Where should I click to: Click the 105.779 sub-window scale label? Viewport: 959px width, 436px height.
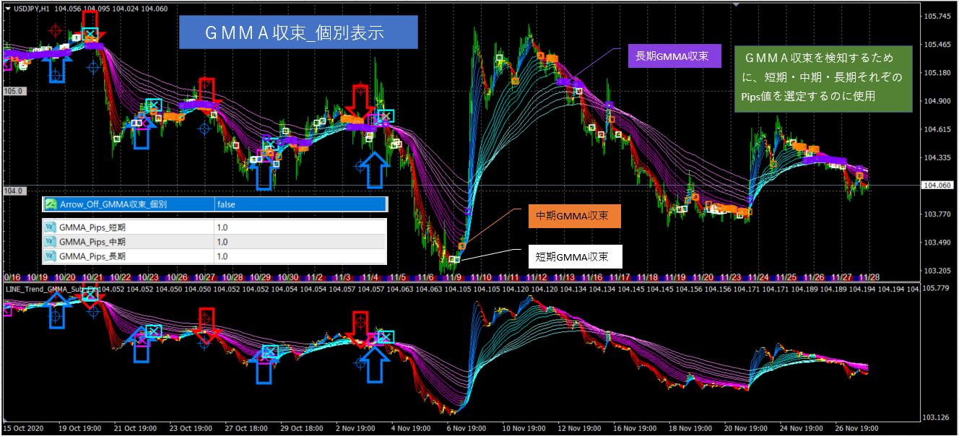click(937, 289)
